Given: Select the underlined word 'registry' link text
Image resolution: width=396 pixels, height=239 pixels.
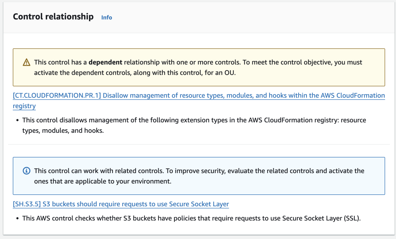Looking at the screenshot, I should (24, 106).
